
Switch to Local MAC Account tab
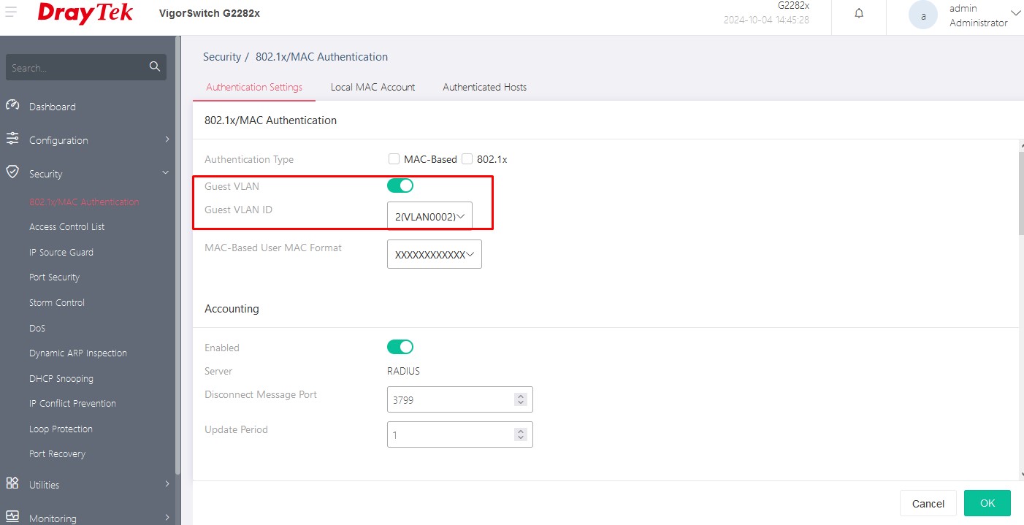[372, 87]
